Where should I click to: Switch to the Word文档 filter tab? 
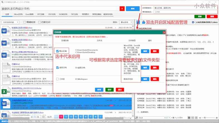19,14
